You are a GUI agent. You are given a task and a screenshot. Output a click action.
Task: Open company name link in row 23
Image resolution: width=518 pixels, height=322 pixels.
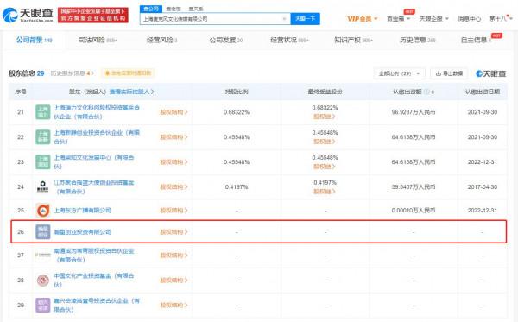click(94, 161)
